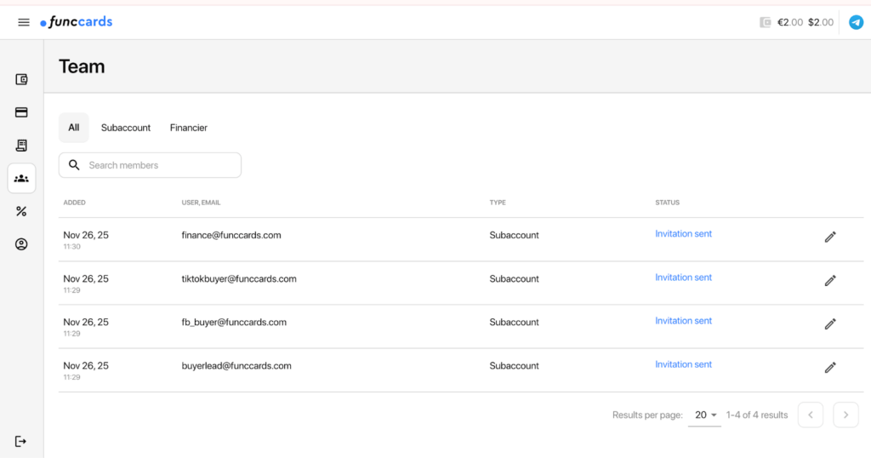Go to the previous results page
Image resolution: width=871 pixels, height=458 pixels.
pyautogui.click(x=811, y=415)
